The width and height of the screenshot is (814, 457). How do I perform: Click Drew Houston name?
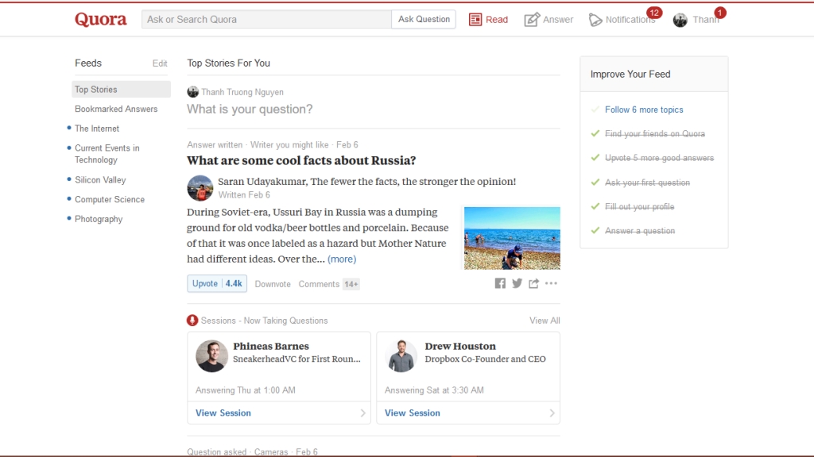[x=460, y=346]
